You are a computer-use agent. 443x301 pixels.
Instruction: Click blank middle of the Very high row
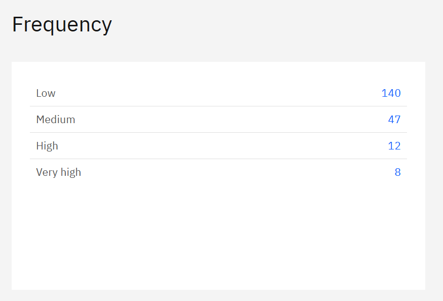[x=218, y=172]
